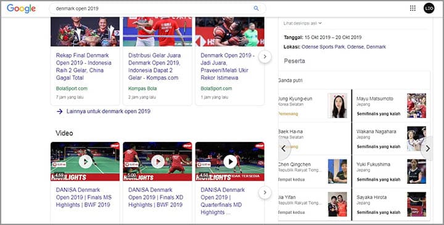Open DANISA Denmark Open Finals XD Highlights link

[x=156, y=197]
